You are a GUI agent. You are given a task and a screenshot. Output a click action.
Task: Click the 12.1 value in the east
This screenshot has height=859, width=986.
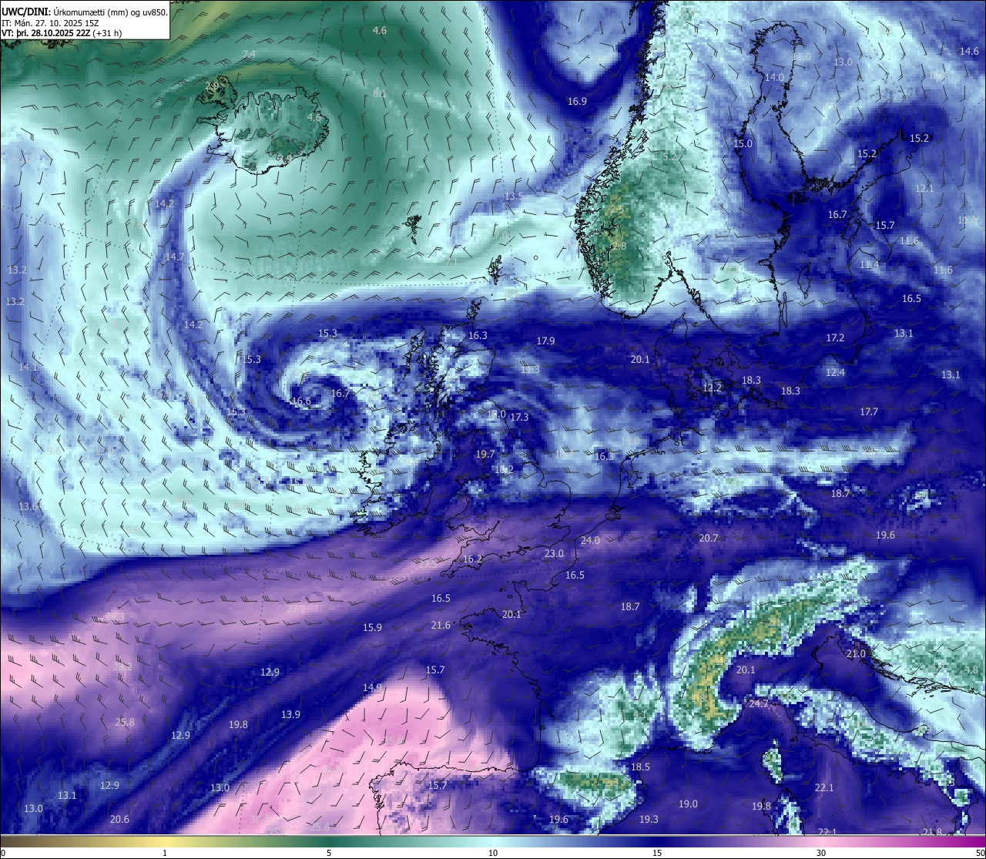(924, 189)
